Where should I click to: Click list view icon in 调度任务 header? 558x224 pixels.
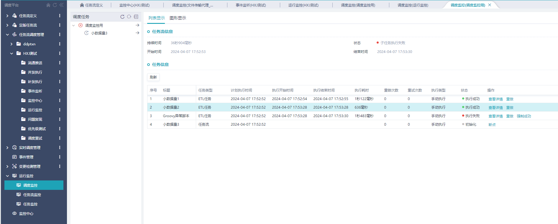(x=136, y=17)
